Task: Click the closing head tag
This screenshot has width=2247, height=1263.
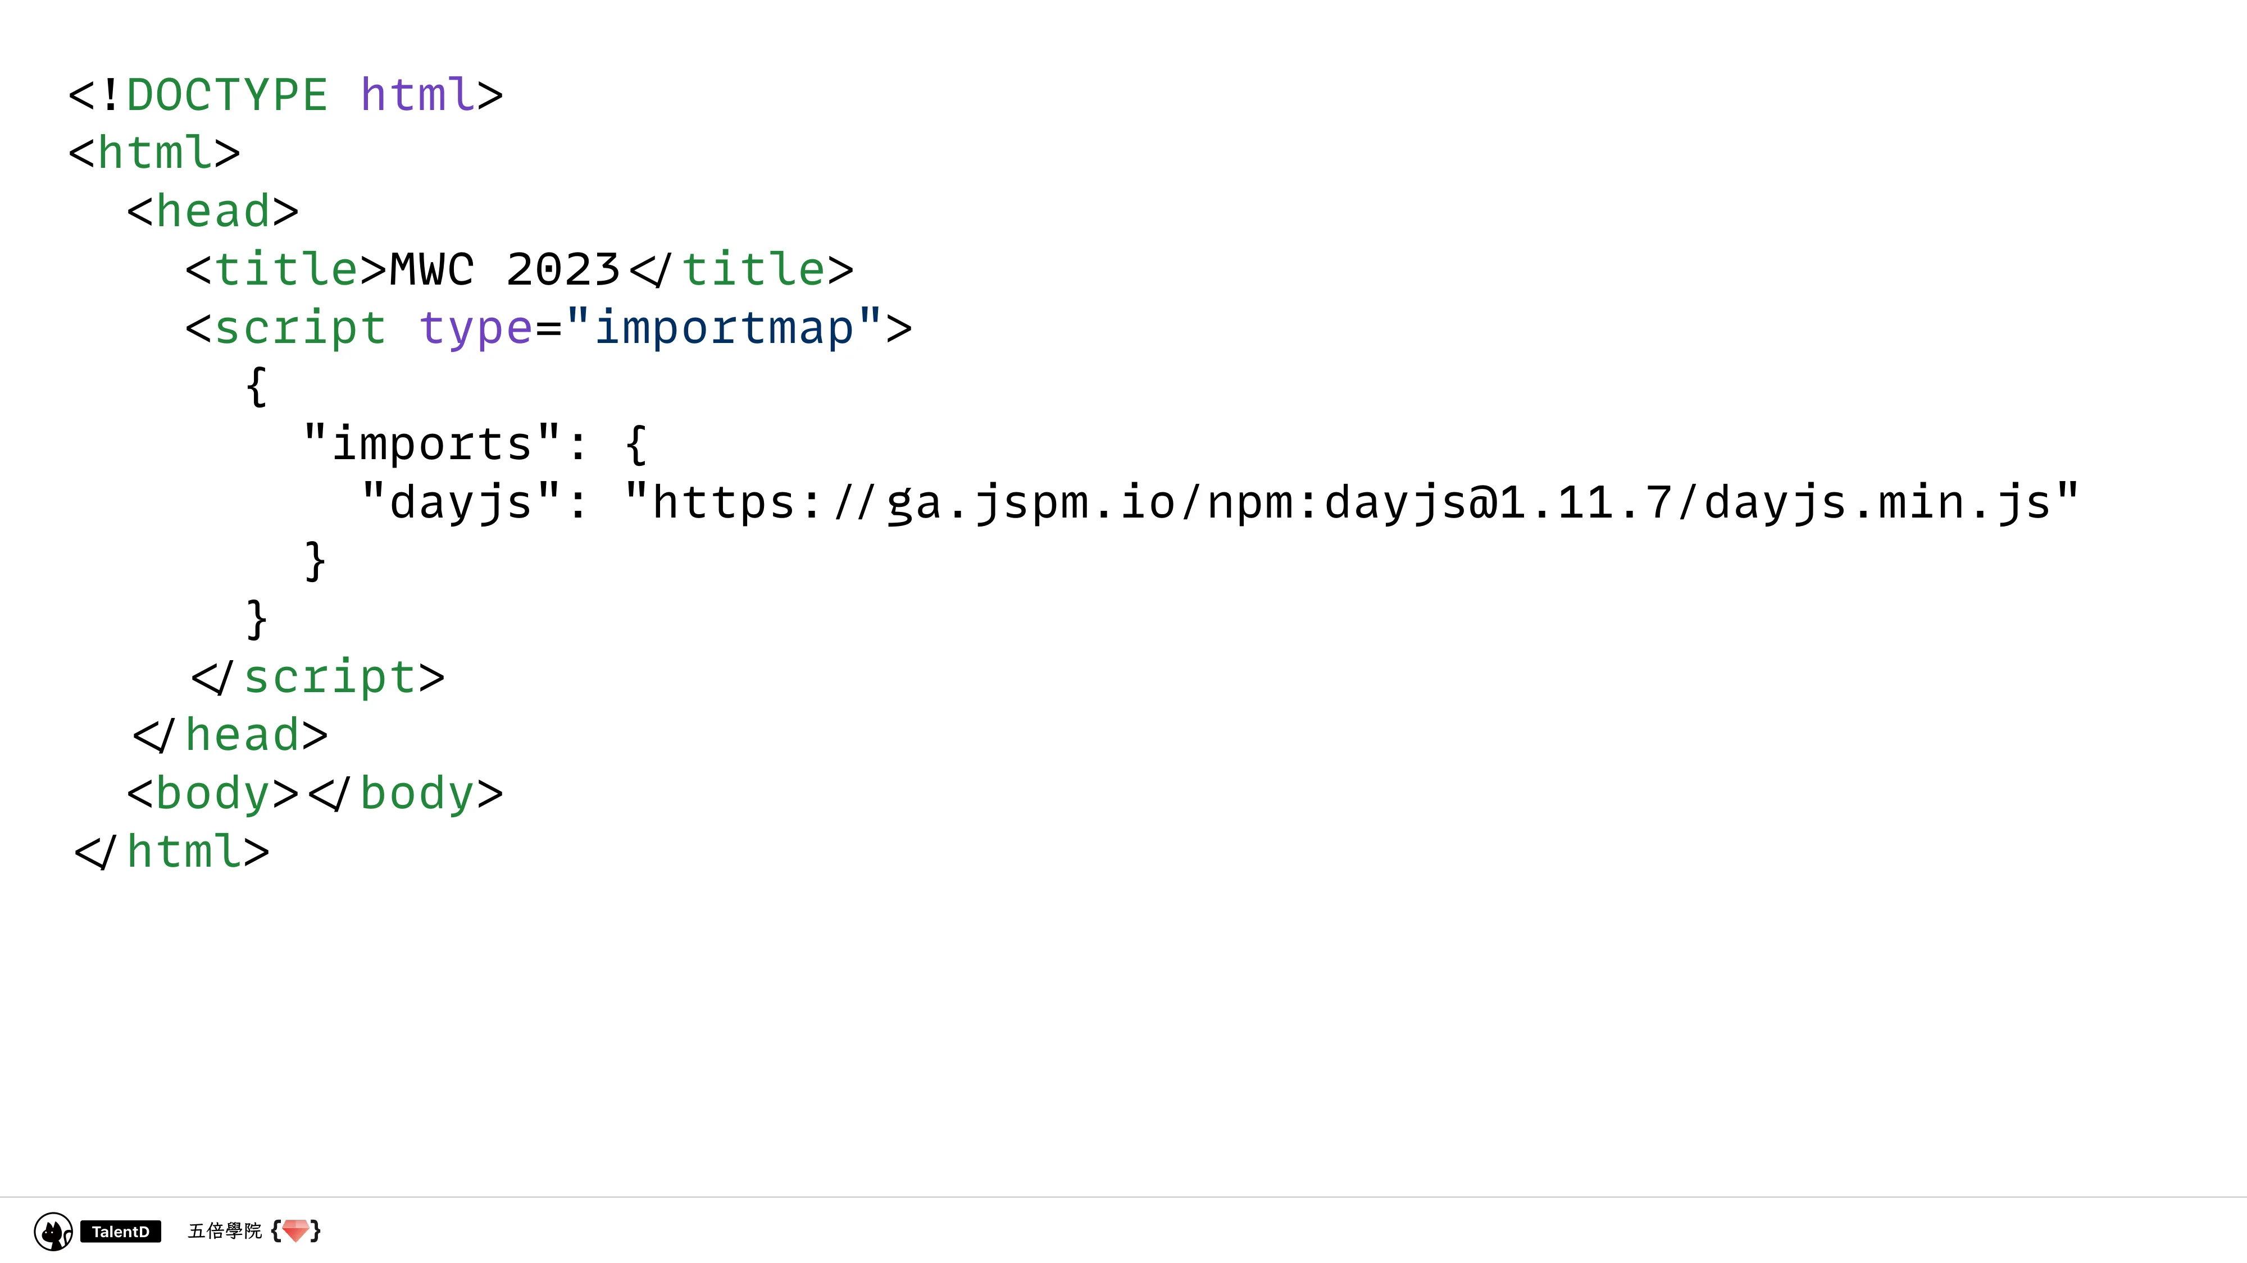Action: 231,735
